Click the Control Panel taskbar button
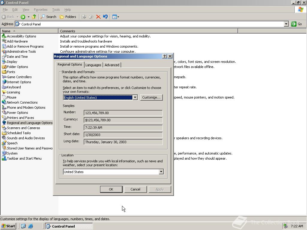 tap(69, 226)
